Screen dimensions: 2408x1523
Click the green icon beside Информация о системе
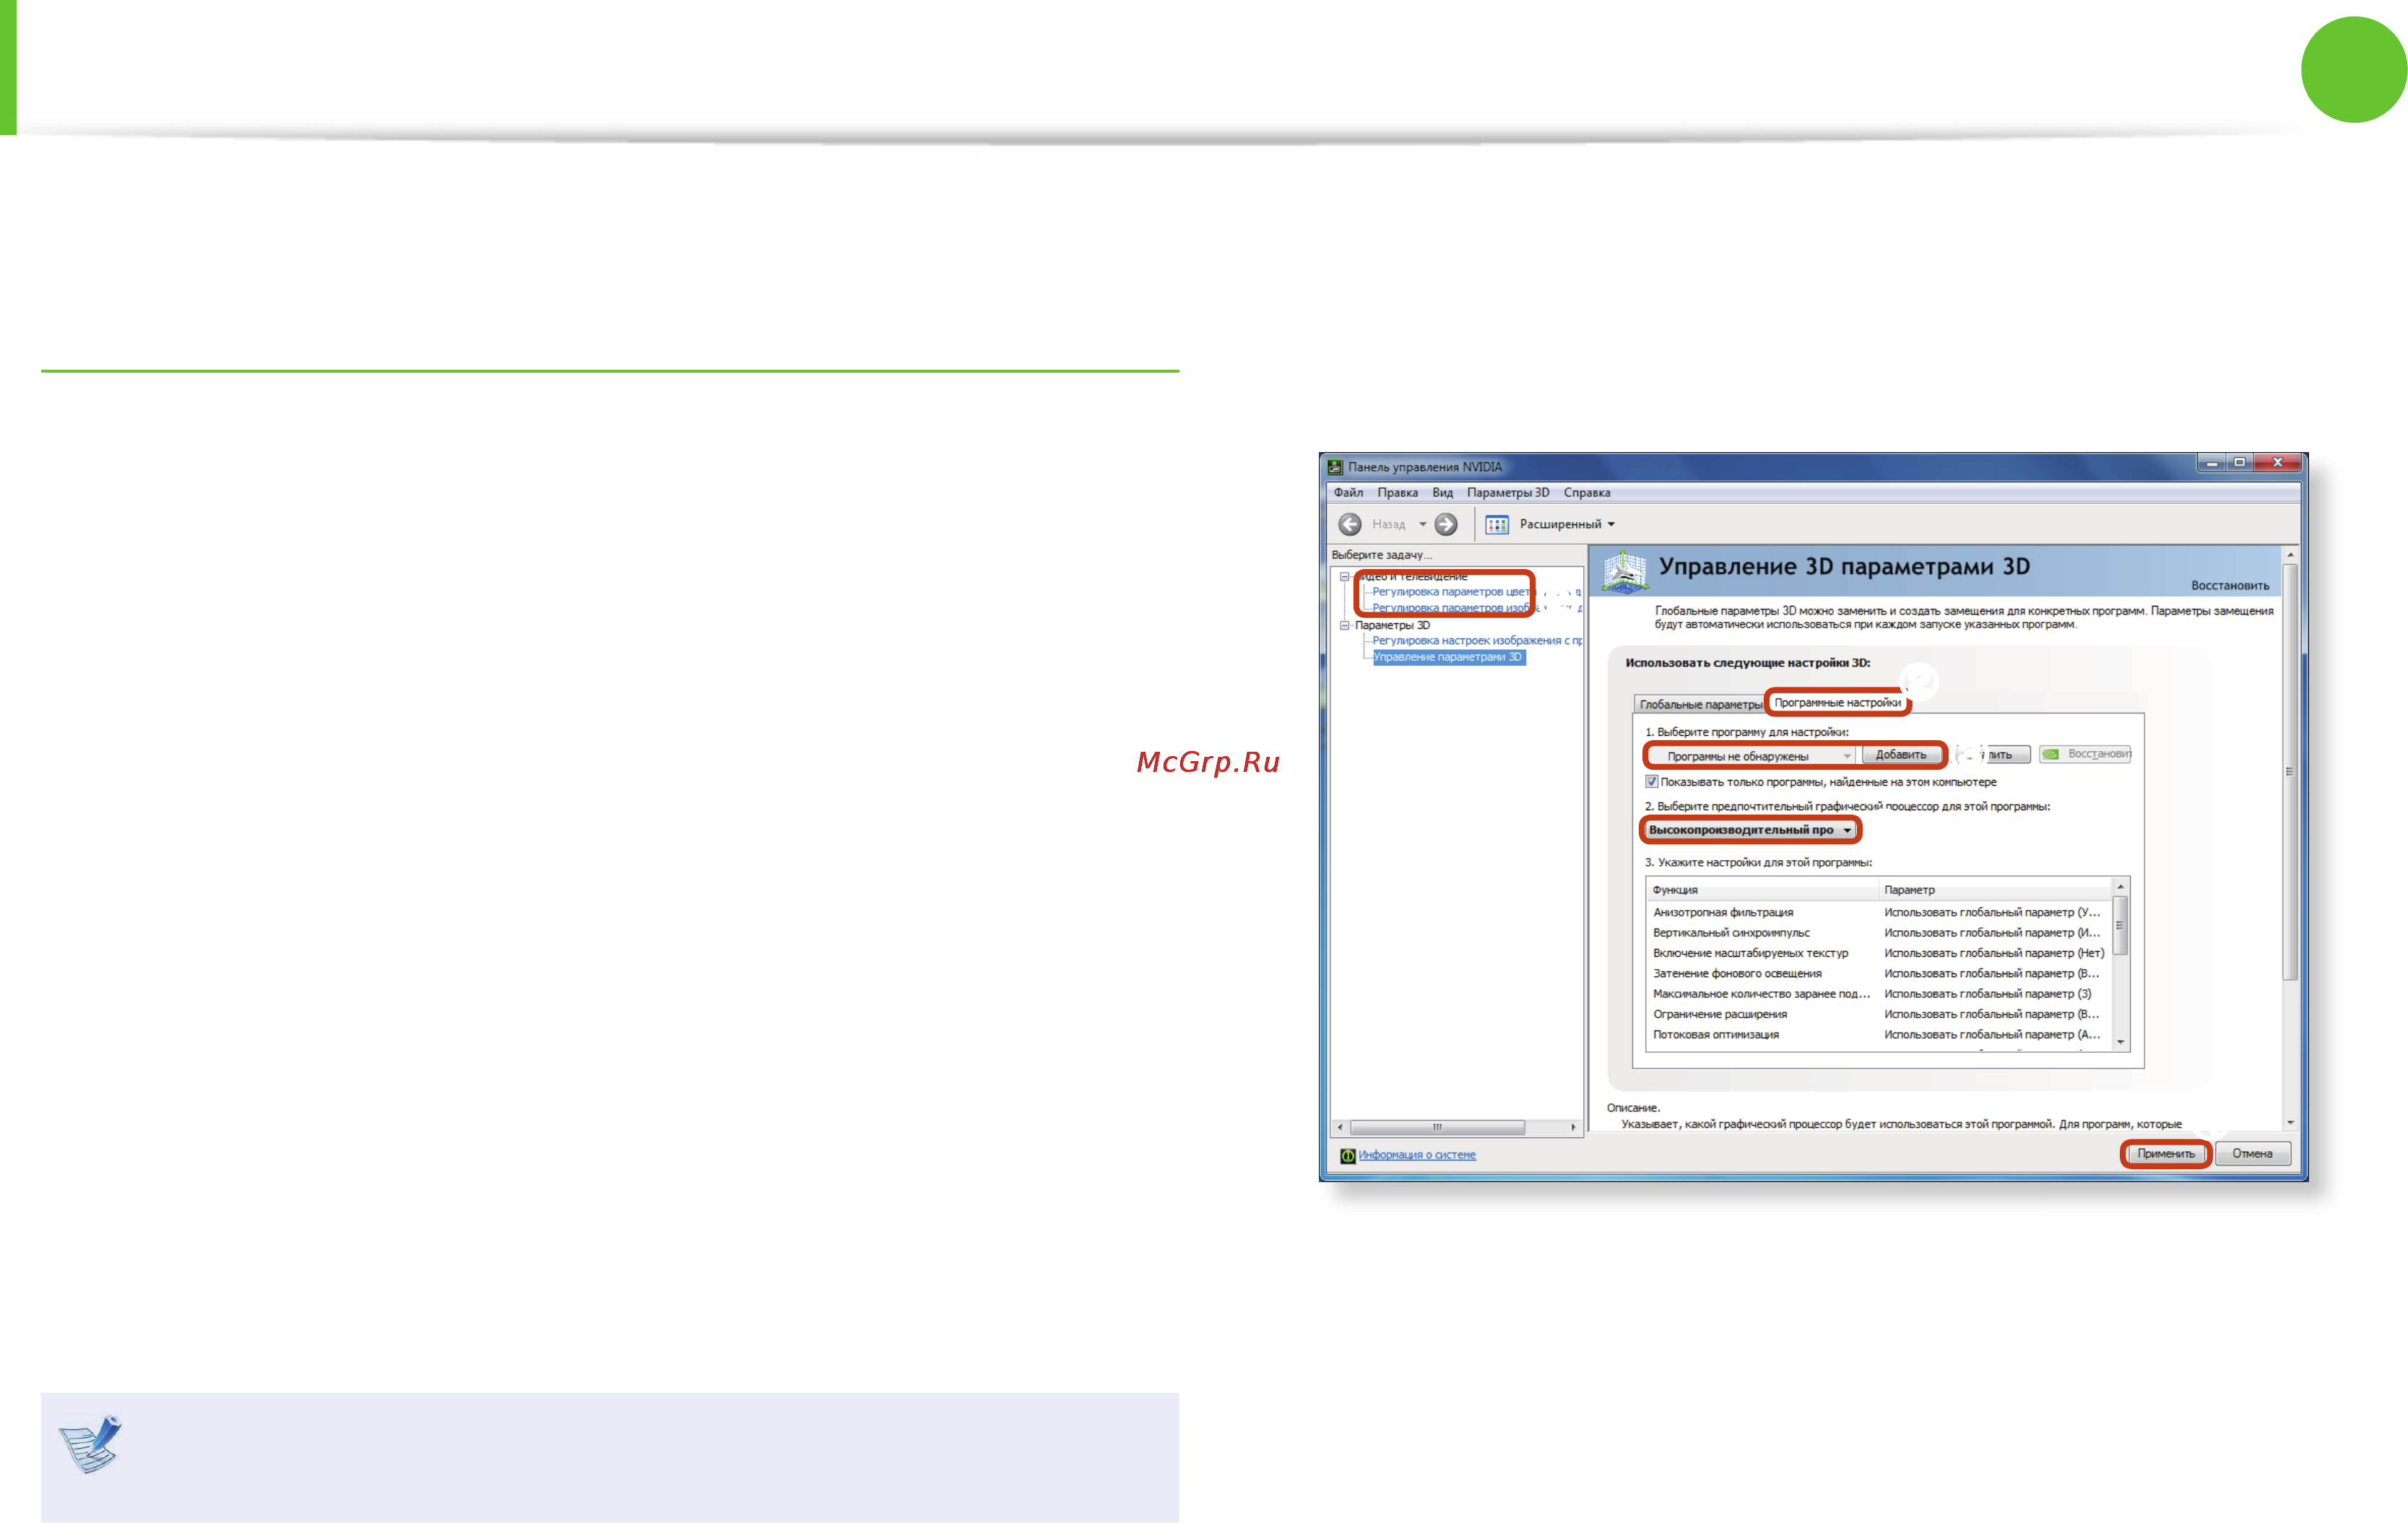(1347, 1155)
